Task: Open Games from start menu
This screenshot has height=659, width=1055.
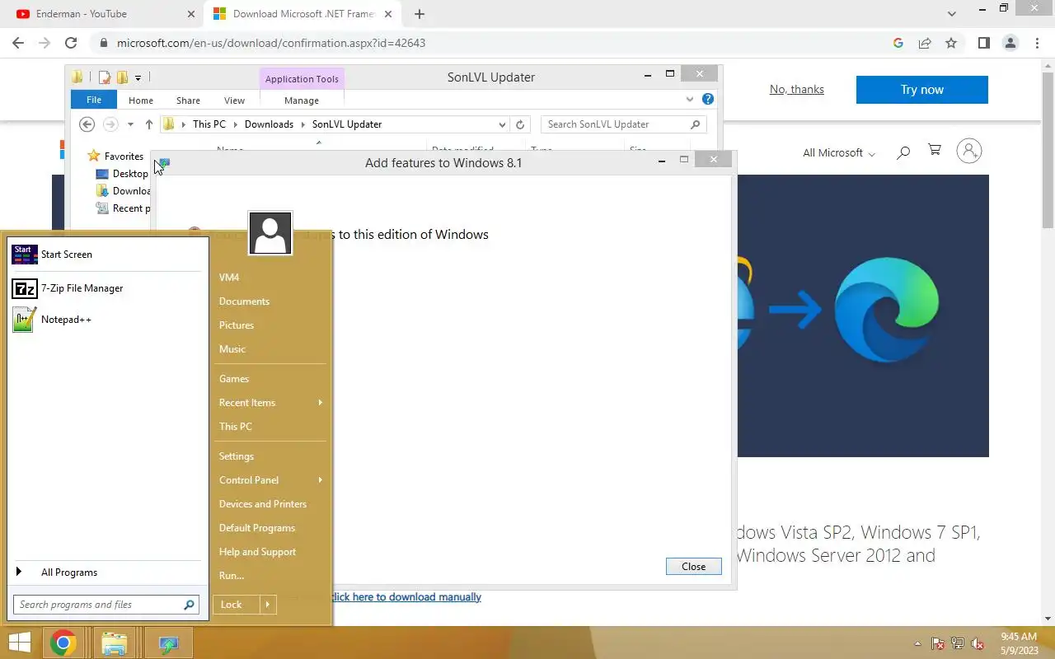Action: coord(234,379)
